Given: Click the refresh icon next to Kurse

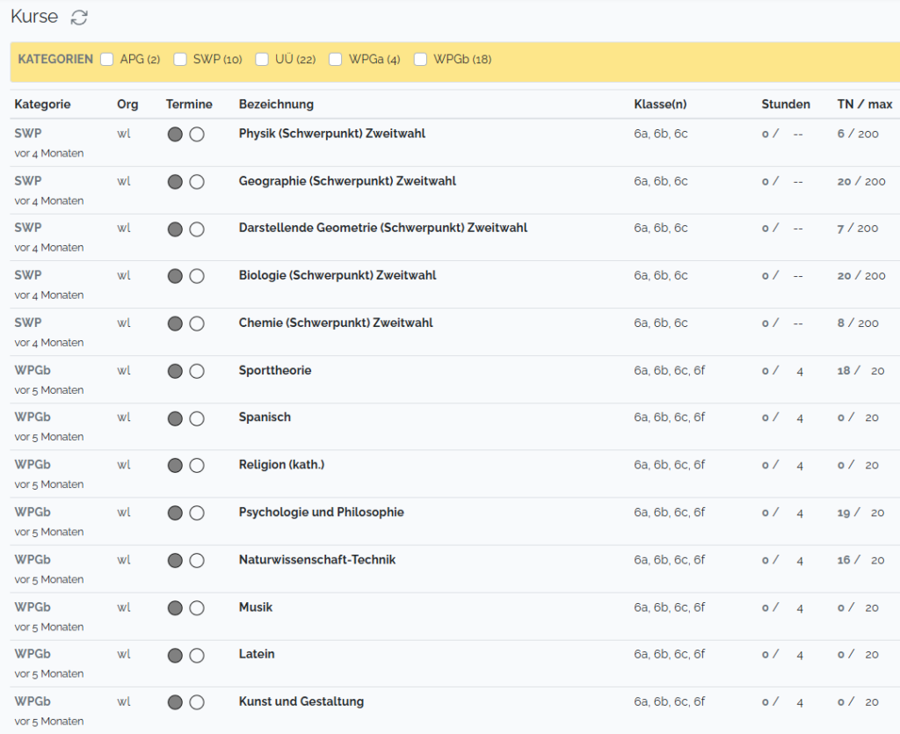Looking at the screenshot, I should point(79,18).
